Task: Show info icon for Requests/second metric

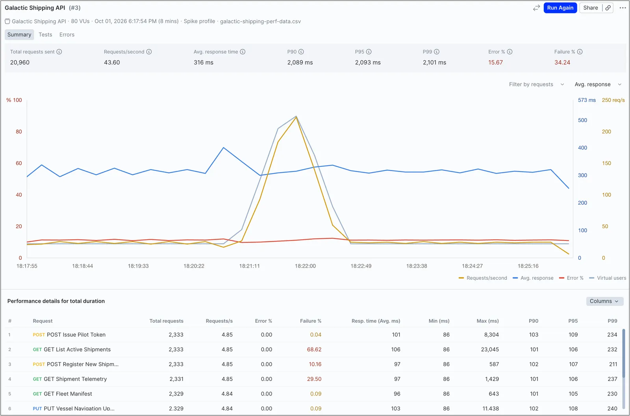Action: [x=149, y=52]
